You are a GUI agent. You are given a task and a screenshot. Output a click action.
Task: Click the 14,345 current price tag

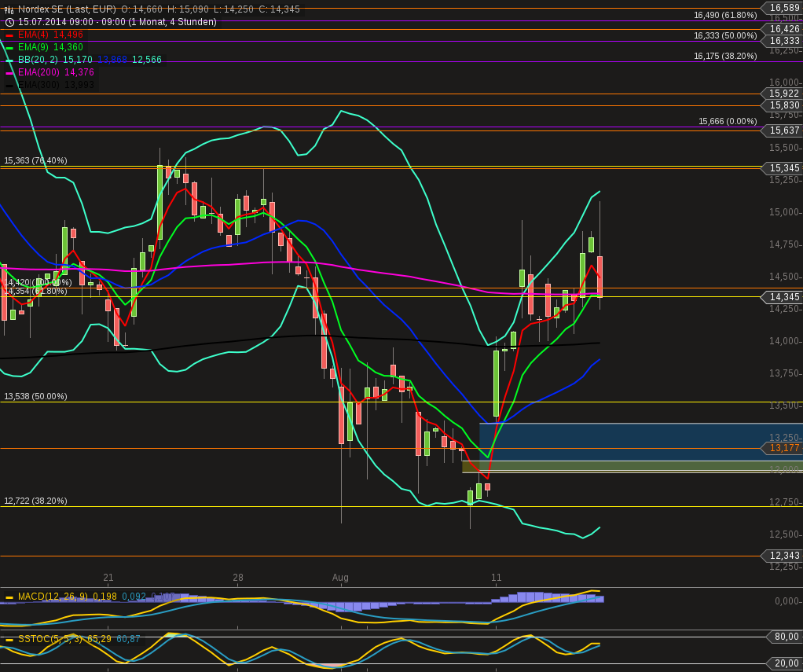click(782, 297)
